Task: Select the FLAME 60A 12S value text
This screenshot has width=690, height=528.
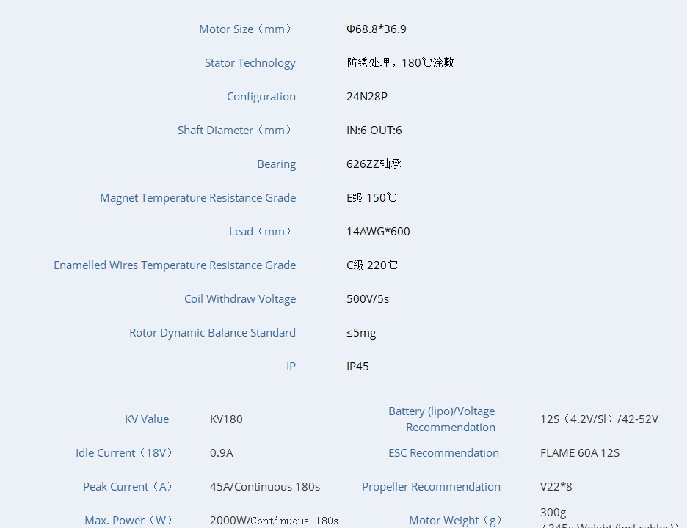Action: (580, 453)
